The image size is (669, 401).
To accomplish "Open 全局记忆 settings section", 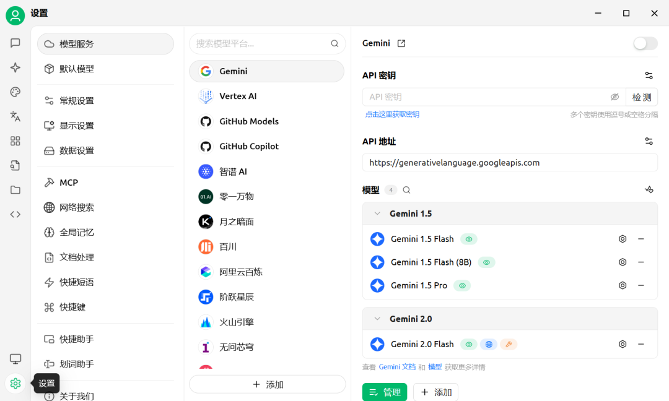I will pos(105,232).
